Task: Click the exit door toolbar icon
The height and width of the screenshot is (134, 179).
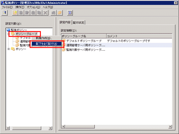Action: click(x=4, y=13)
